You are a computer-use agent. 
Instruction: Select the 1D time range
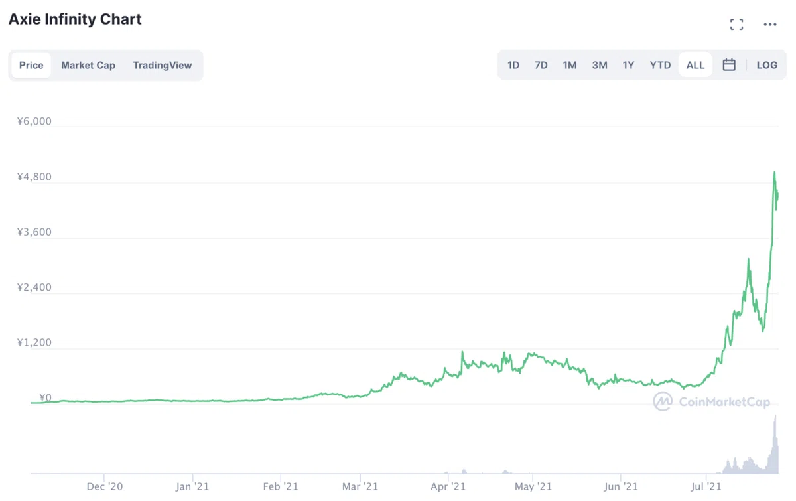click(x=513, y=65)
